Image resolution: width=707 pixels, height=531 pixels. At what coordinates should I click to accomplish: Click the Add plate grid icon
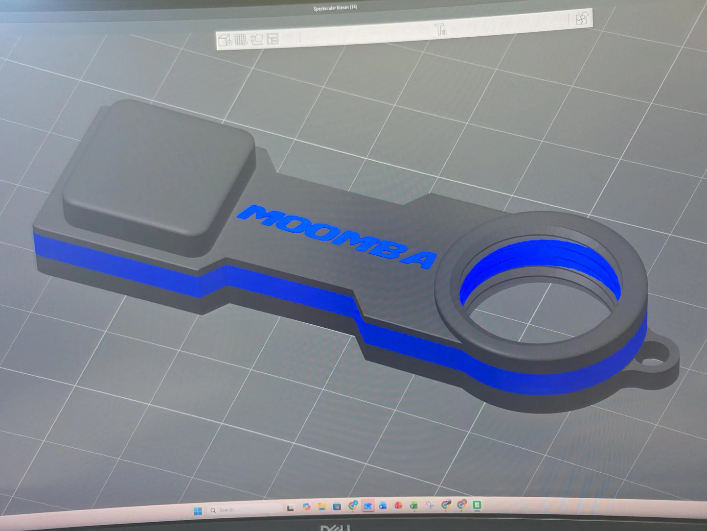pos(241,40)
